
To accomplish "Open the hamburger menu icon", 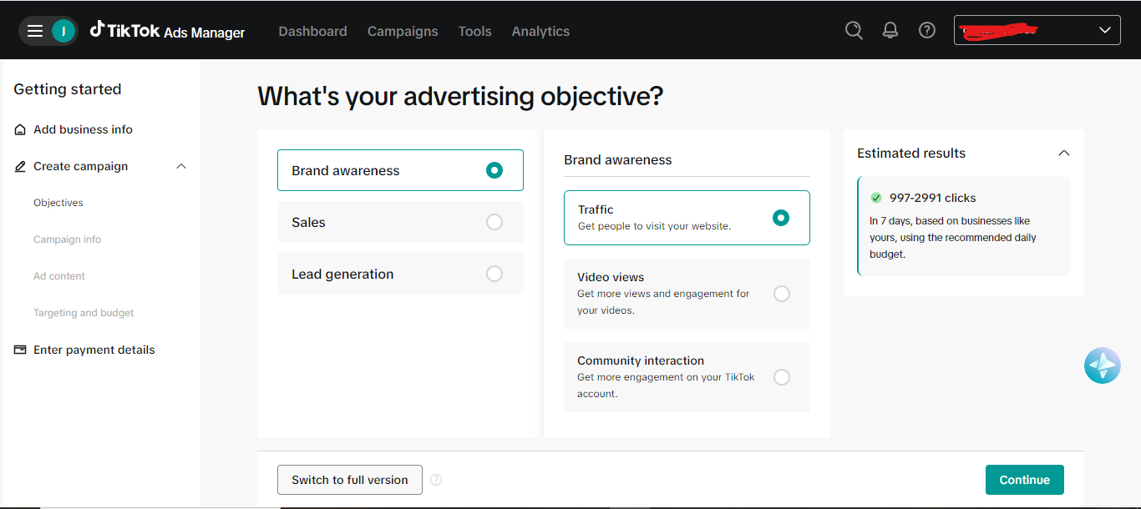I will pos(34,31).
